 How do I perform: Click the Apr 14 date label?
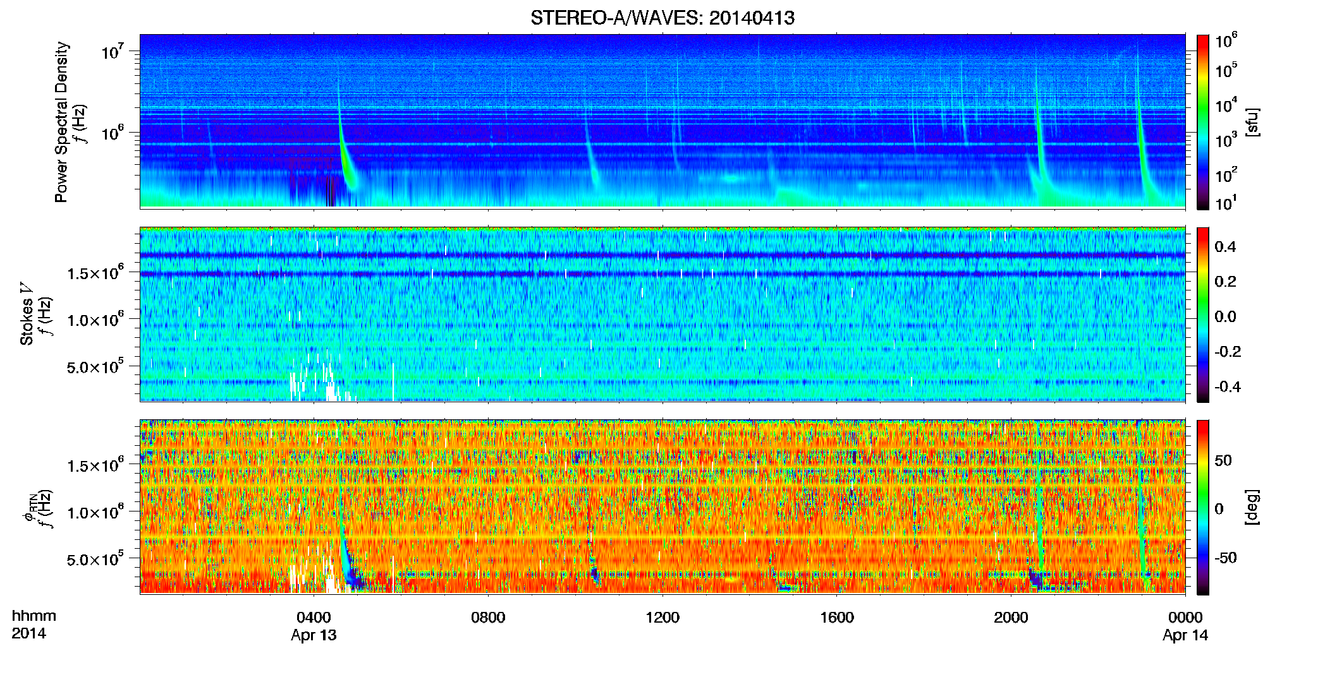click(x=1185, y=635)
